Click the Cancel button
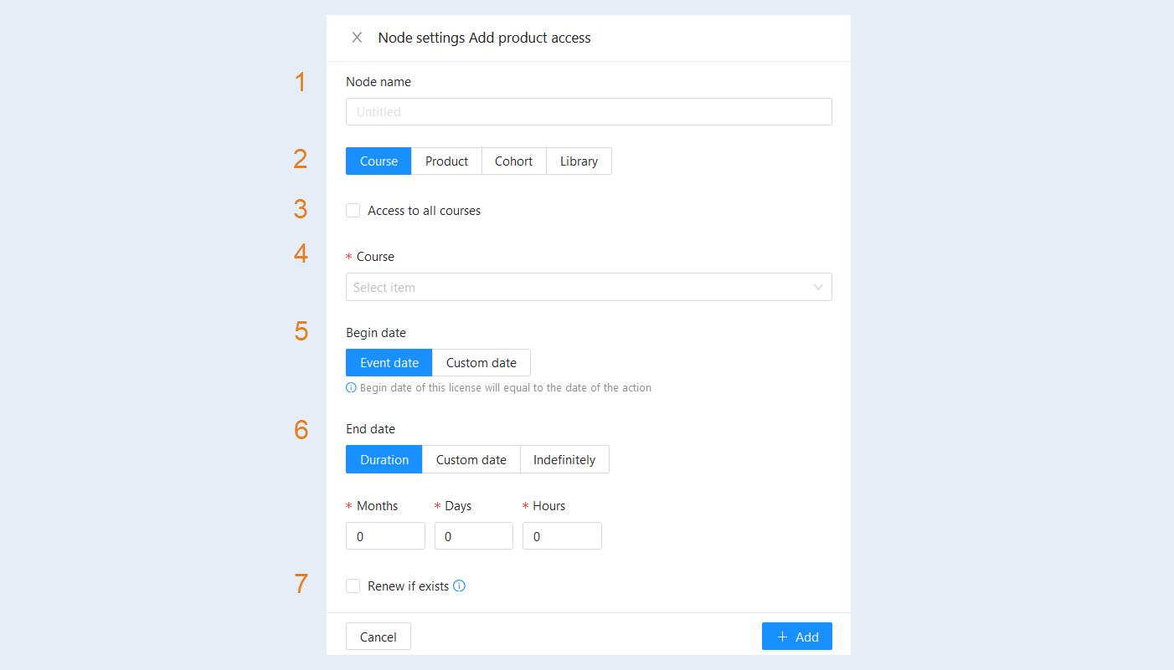The width and height of the screenshot is (1174, 670). [x=378, y=637]
